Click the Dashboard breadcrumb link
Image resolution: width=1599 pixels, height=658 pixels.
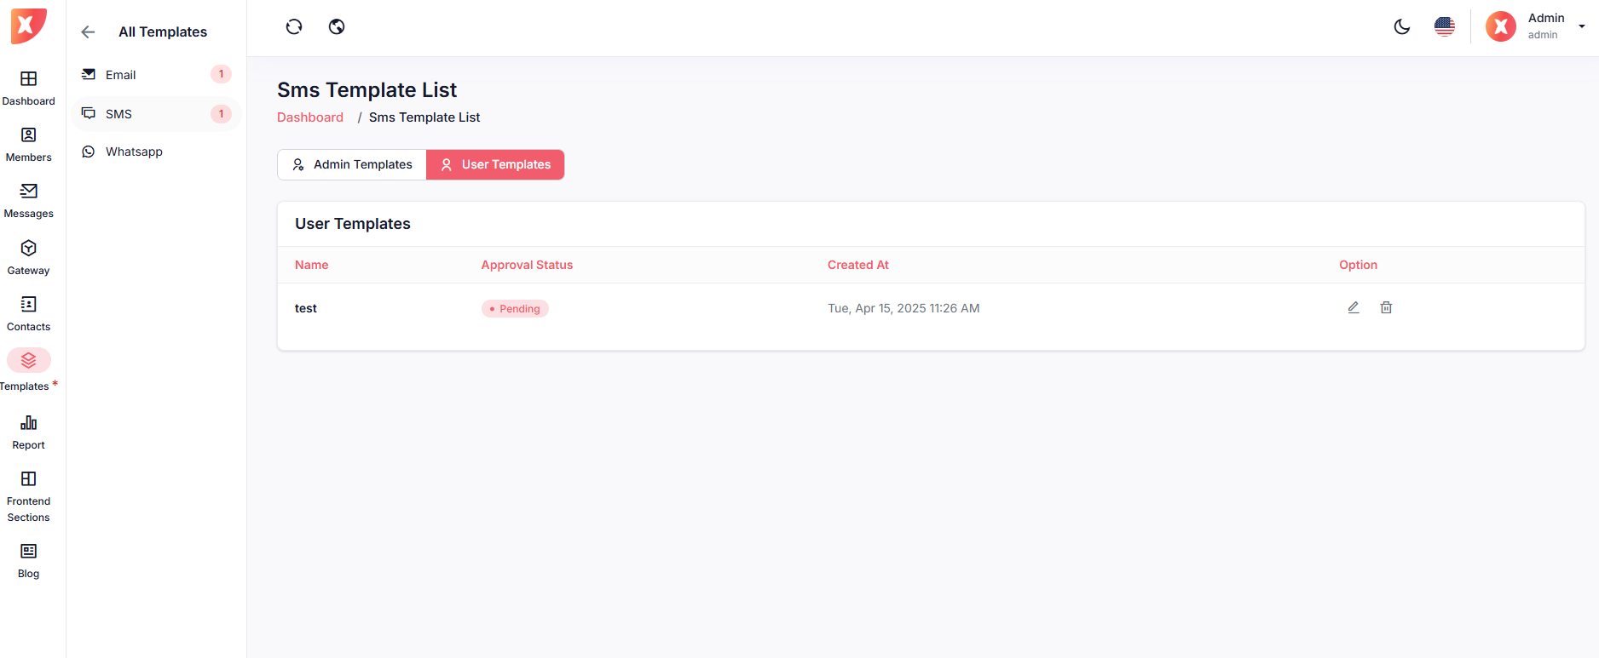point(310,117)
